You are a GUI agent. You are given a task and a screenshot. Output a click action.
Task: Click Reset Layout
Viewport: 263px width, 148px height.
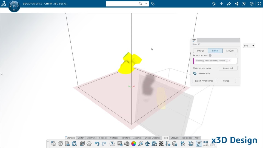click(x=202, y=73)
